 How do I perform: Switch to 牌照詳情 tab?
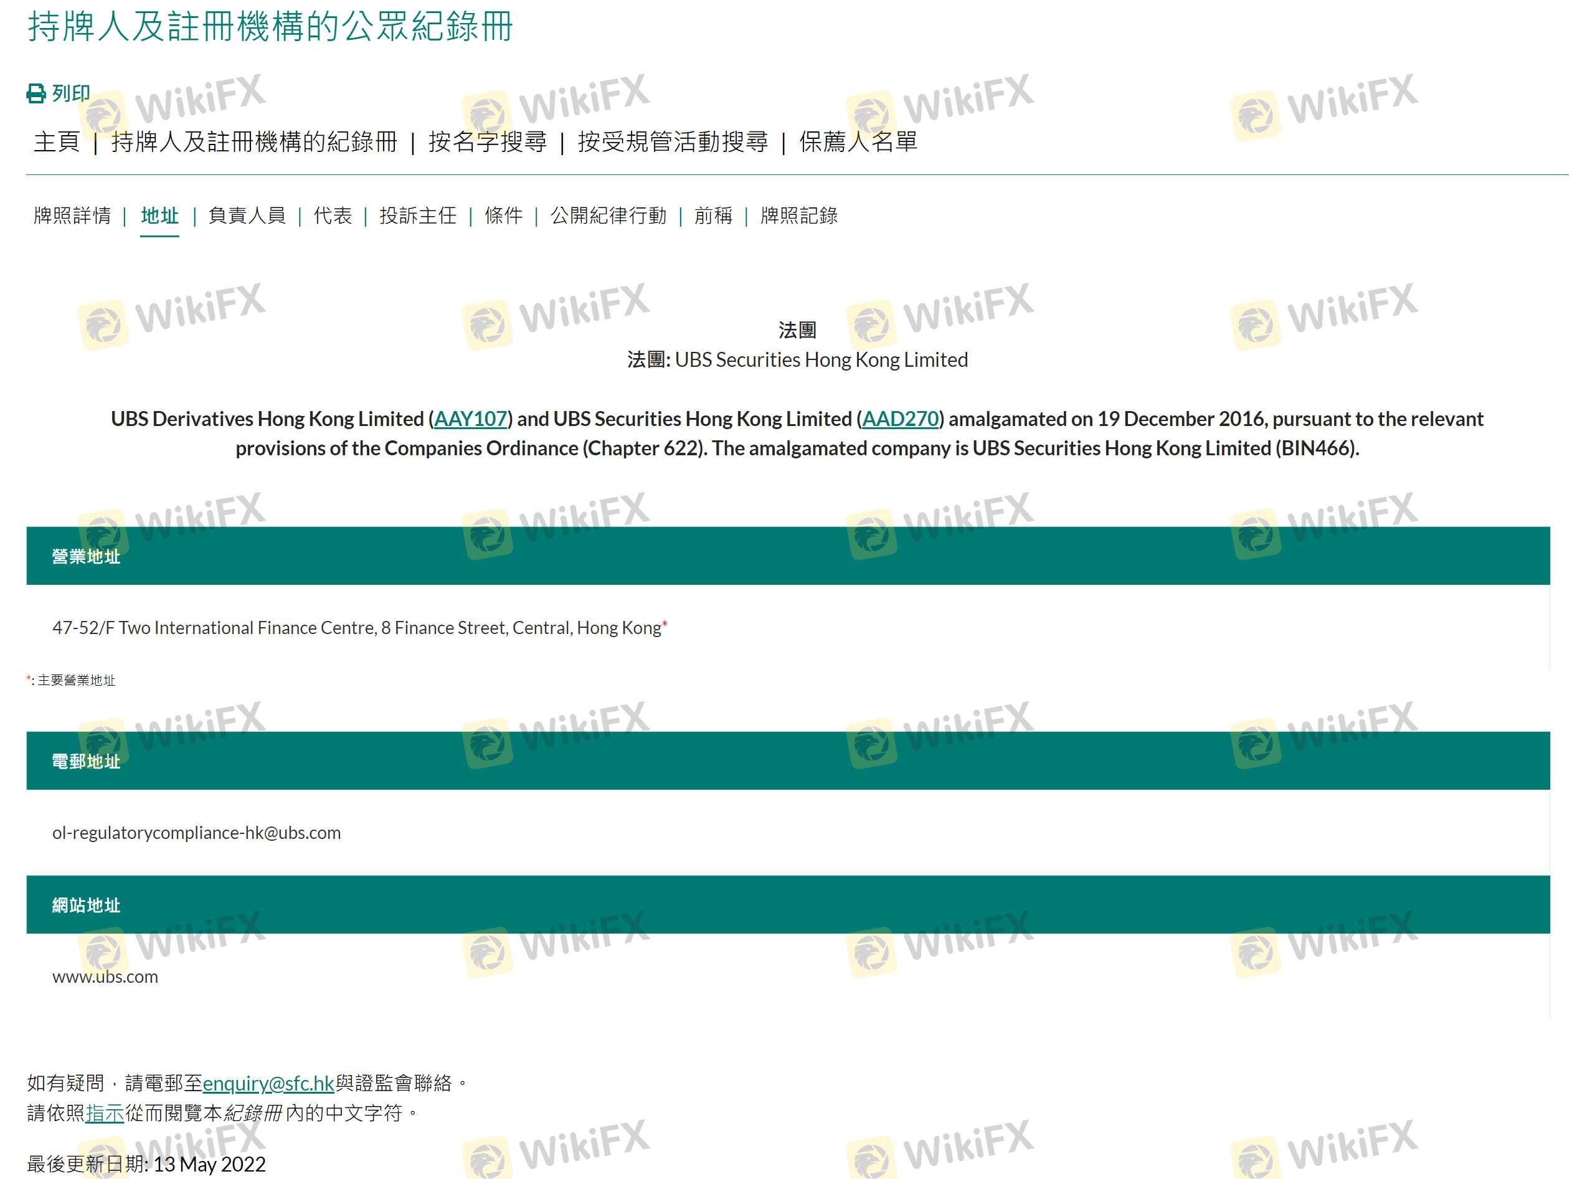72,215
